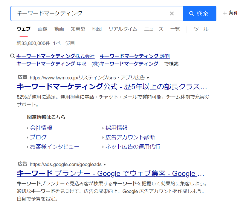Switch to the 動画 tab
The height and width of the screenshot is (201, 237).
point(59,29)
